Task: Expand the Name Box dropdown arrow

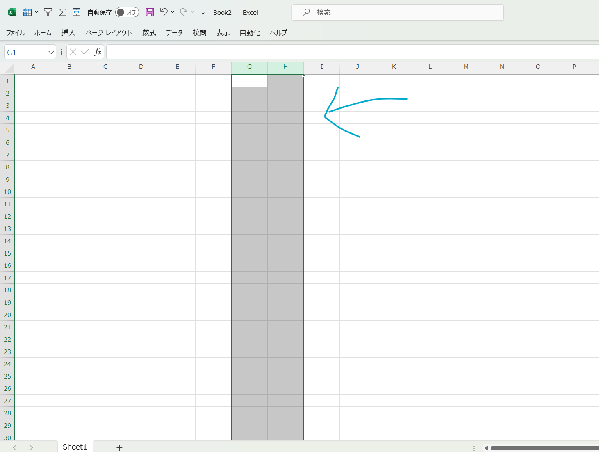Action: [51, 53]
